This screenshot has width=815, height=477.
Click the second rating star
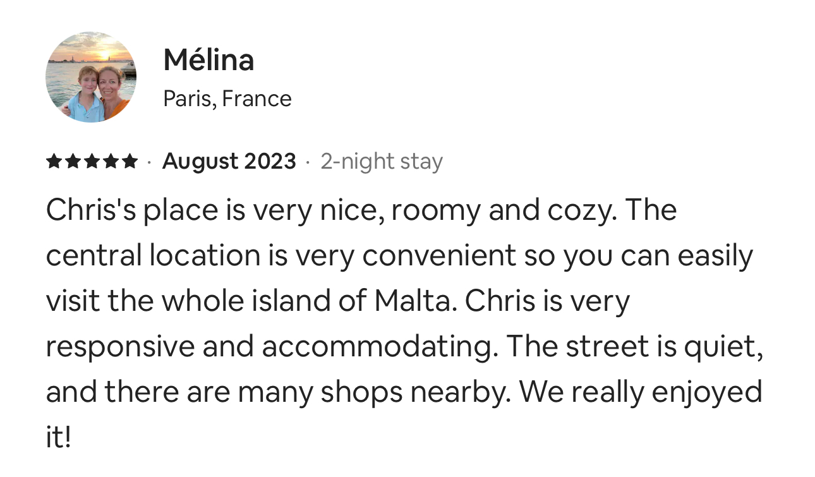point(73,162)
